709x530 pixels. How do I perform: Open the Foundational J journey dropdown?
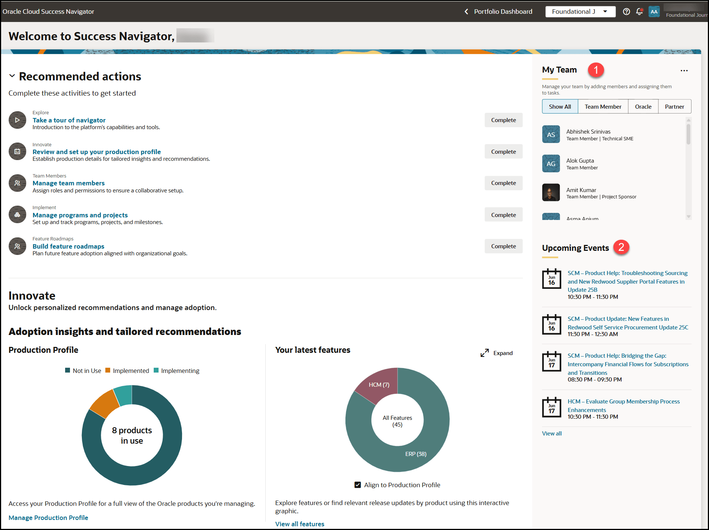pos(580,12)
